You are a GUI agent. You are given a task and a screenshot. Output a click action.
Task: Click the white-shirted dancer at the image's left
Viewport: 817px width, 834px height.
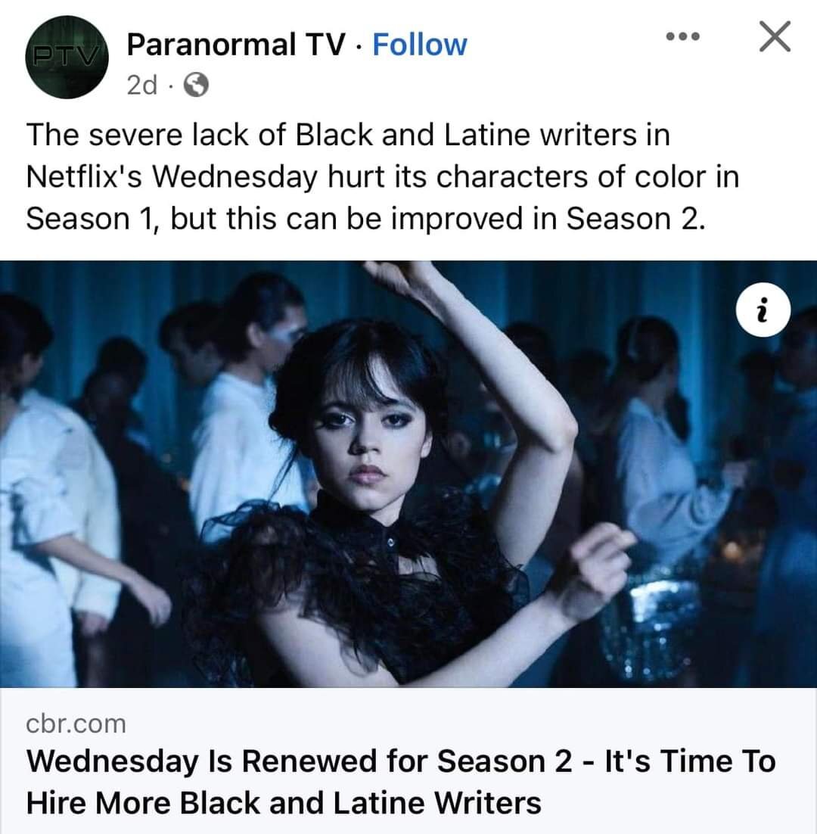click(51, 532)
